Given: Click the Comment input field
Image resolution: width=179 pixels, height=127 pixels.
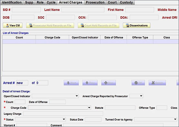Looking at the screenshot, I should (113, 125).
